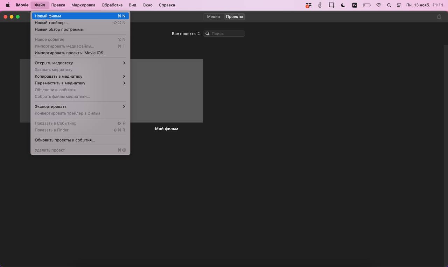Expand the Открыть медиатеку submenu
Image resolution: width=448 pixels, height=267 pixels.
click(80, 63)
